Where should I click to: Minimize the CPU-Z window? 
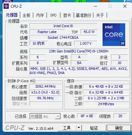95,6
